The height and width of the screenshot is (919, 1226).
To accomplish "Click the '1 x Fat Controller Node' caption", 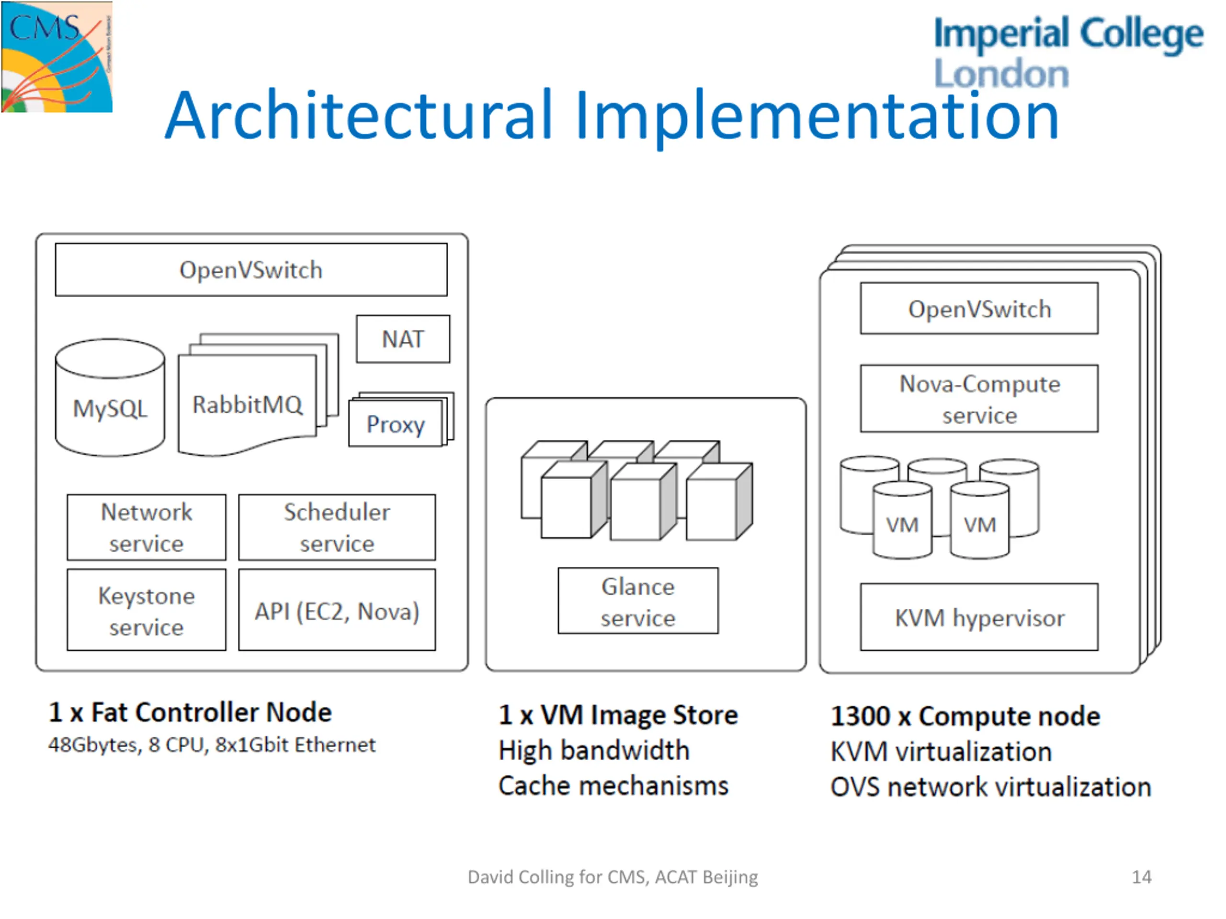I will coord(190,712).
